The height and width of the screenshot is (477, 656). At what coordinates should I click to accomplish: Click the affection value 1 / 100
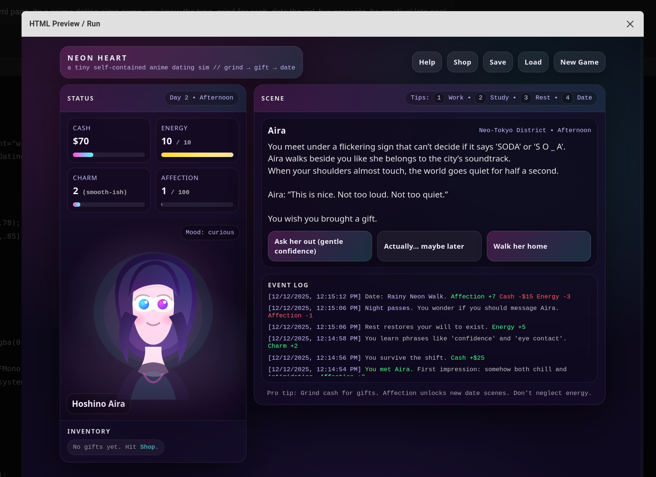pos(175,191)
